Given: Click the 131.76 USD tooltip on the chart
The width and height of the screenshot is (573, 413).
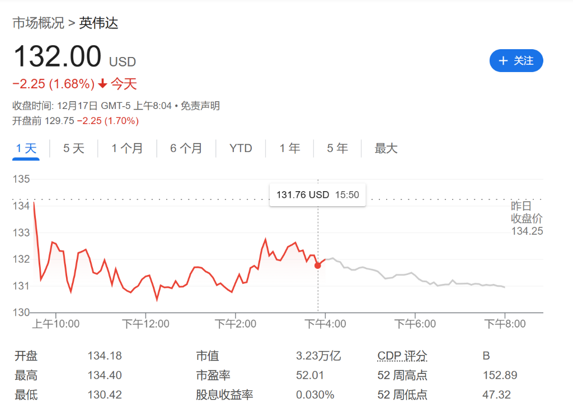Looking at the screenshot, I should (x=317, y=194).
